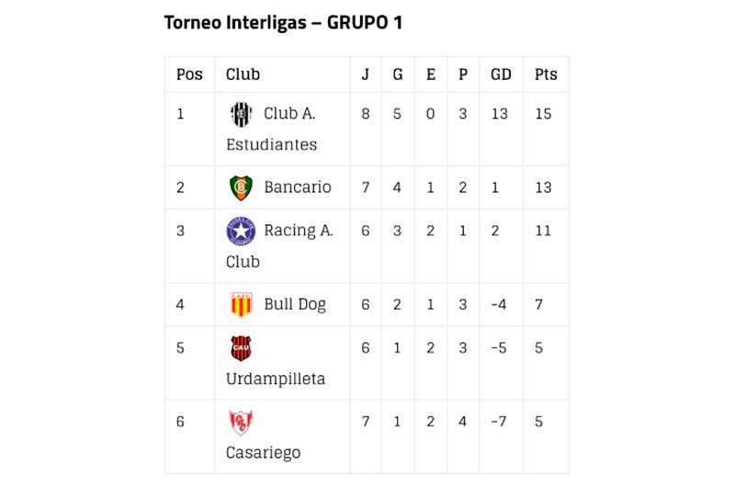The image size is (735, 487).
Task: Click the Urdampilleta club name text
Action: 276,379
